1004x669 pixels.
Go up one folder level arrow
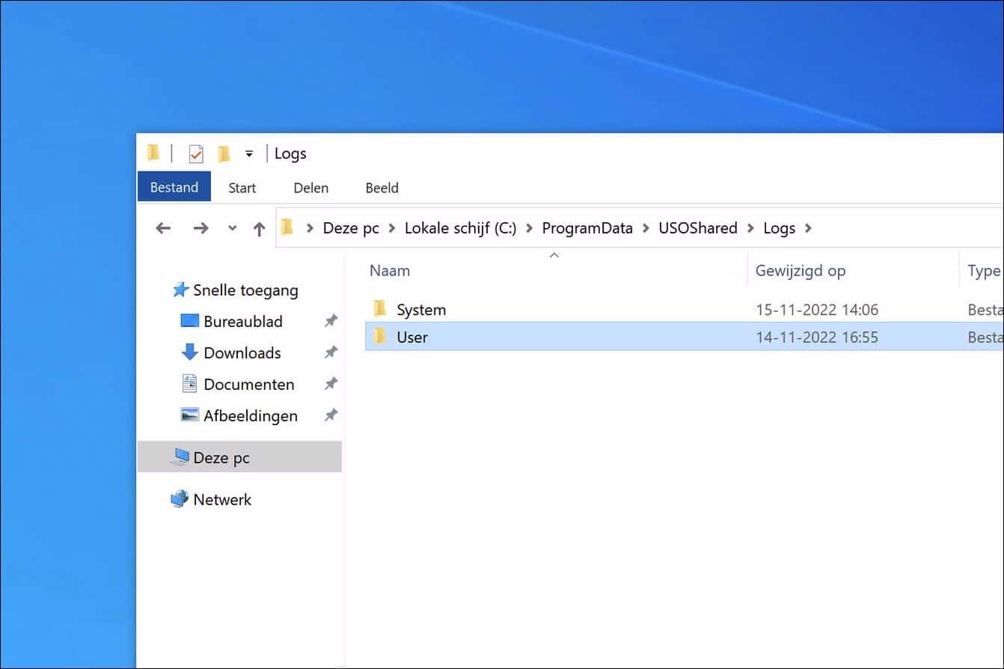[259, 229]
